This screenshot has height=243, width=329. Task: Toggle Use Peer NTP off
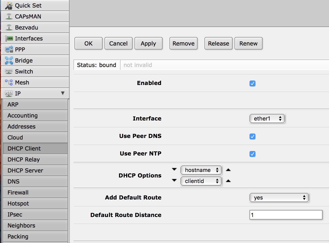coord(252,154)
